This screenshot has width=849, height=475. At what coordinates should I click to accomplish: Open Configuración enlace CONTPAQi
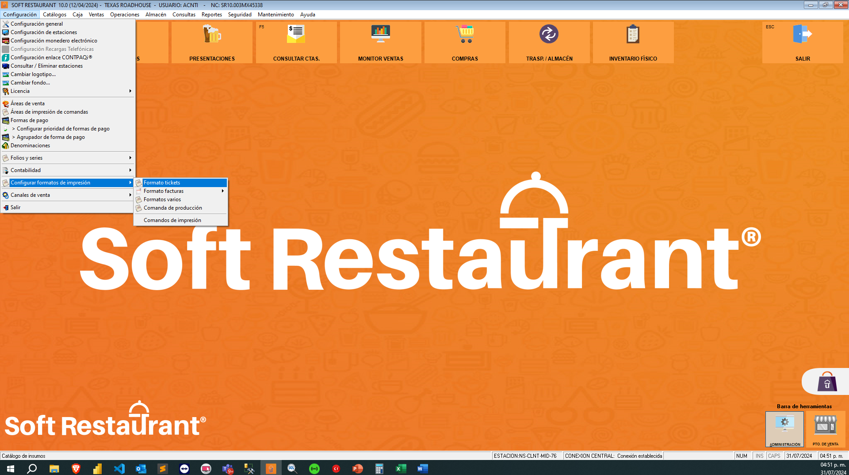coord(67,57)
